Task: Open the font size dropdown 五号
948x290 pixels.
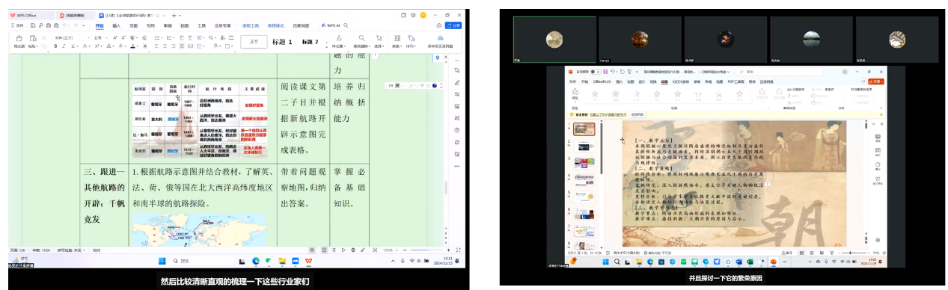Action: coord(100,37)
